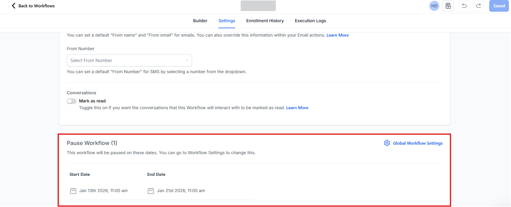Click the End Date calendar icon
This screenshot has width=511, height=207.
(151, 191)
